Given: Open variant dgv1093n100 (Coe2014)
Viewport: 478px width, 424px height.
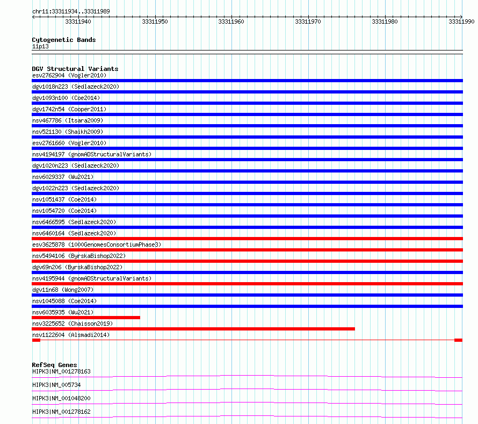Looking at the screenshot, I should pos(66,98).
